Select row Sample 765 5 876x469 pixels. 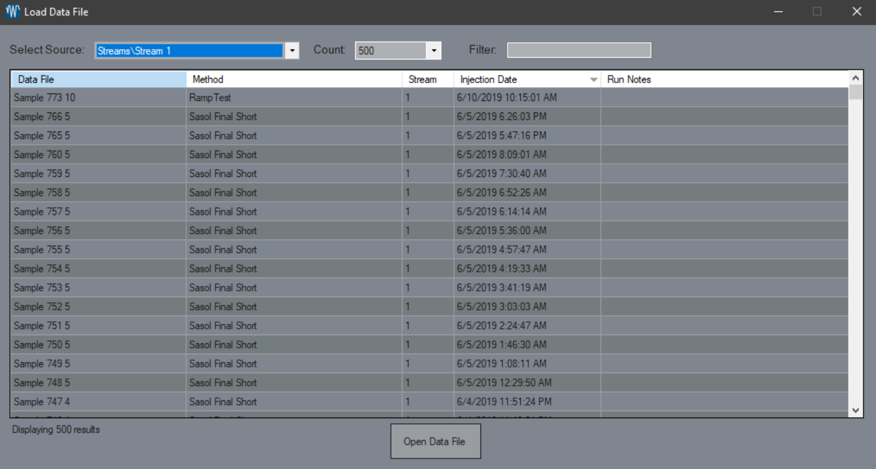tap(430, 136)
